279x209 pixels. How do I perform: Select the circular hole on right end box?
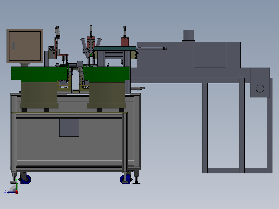pyautogui.click(x=260, y=89)
